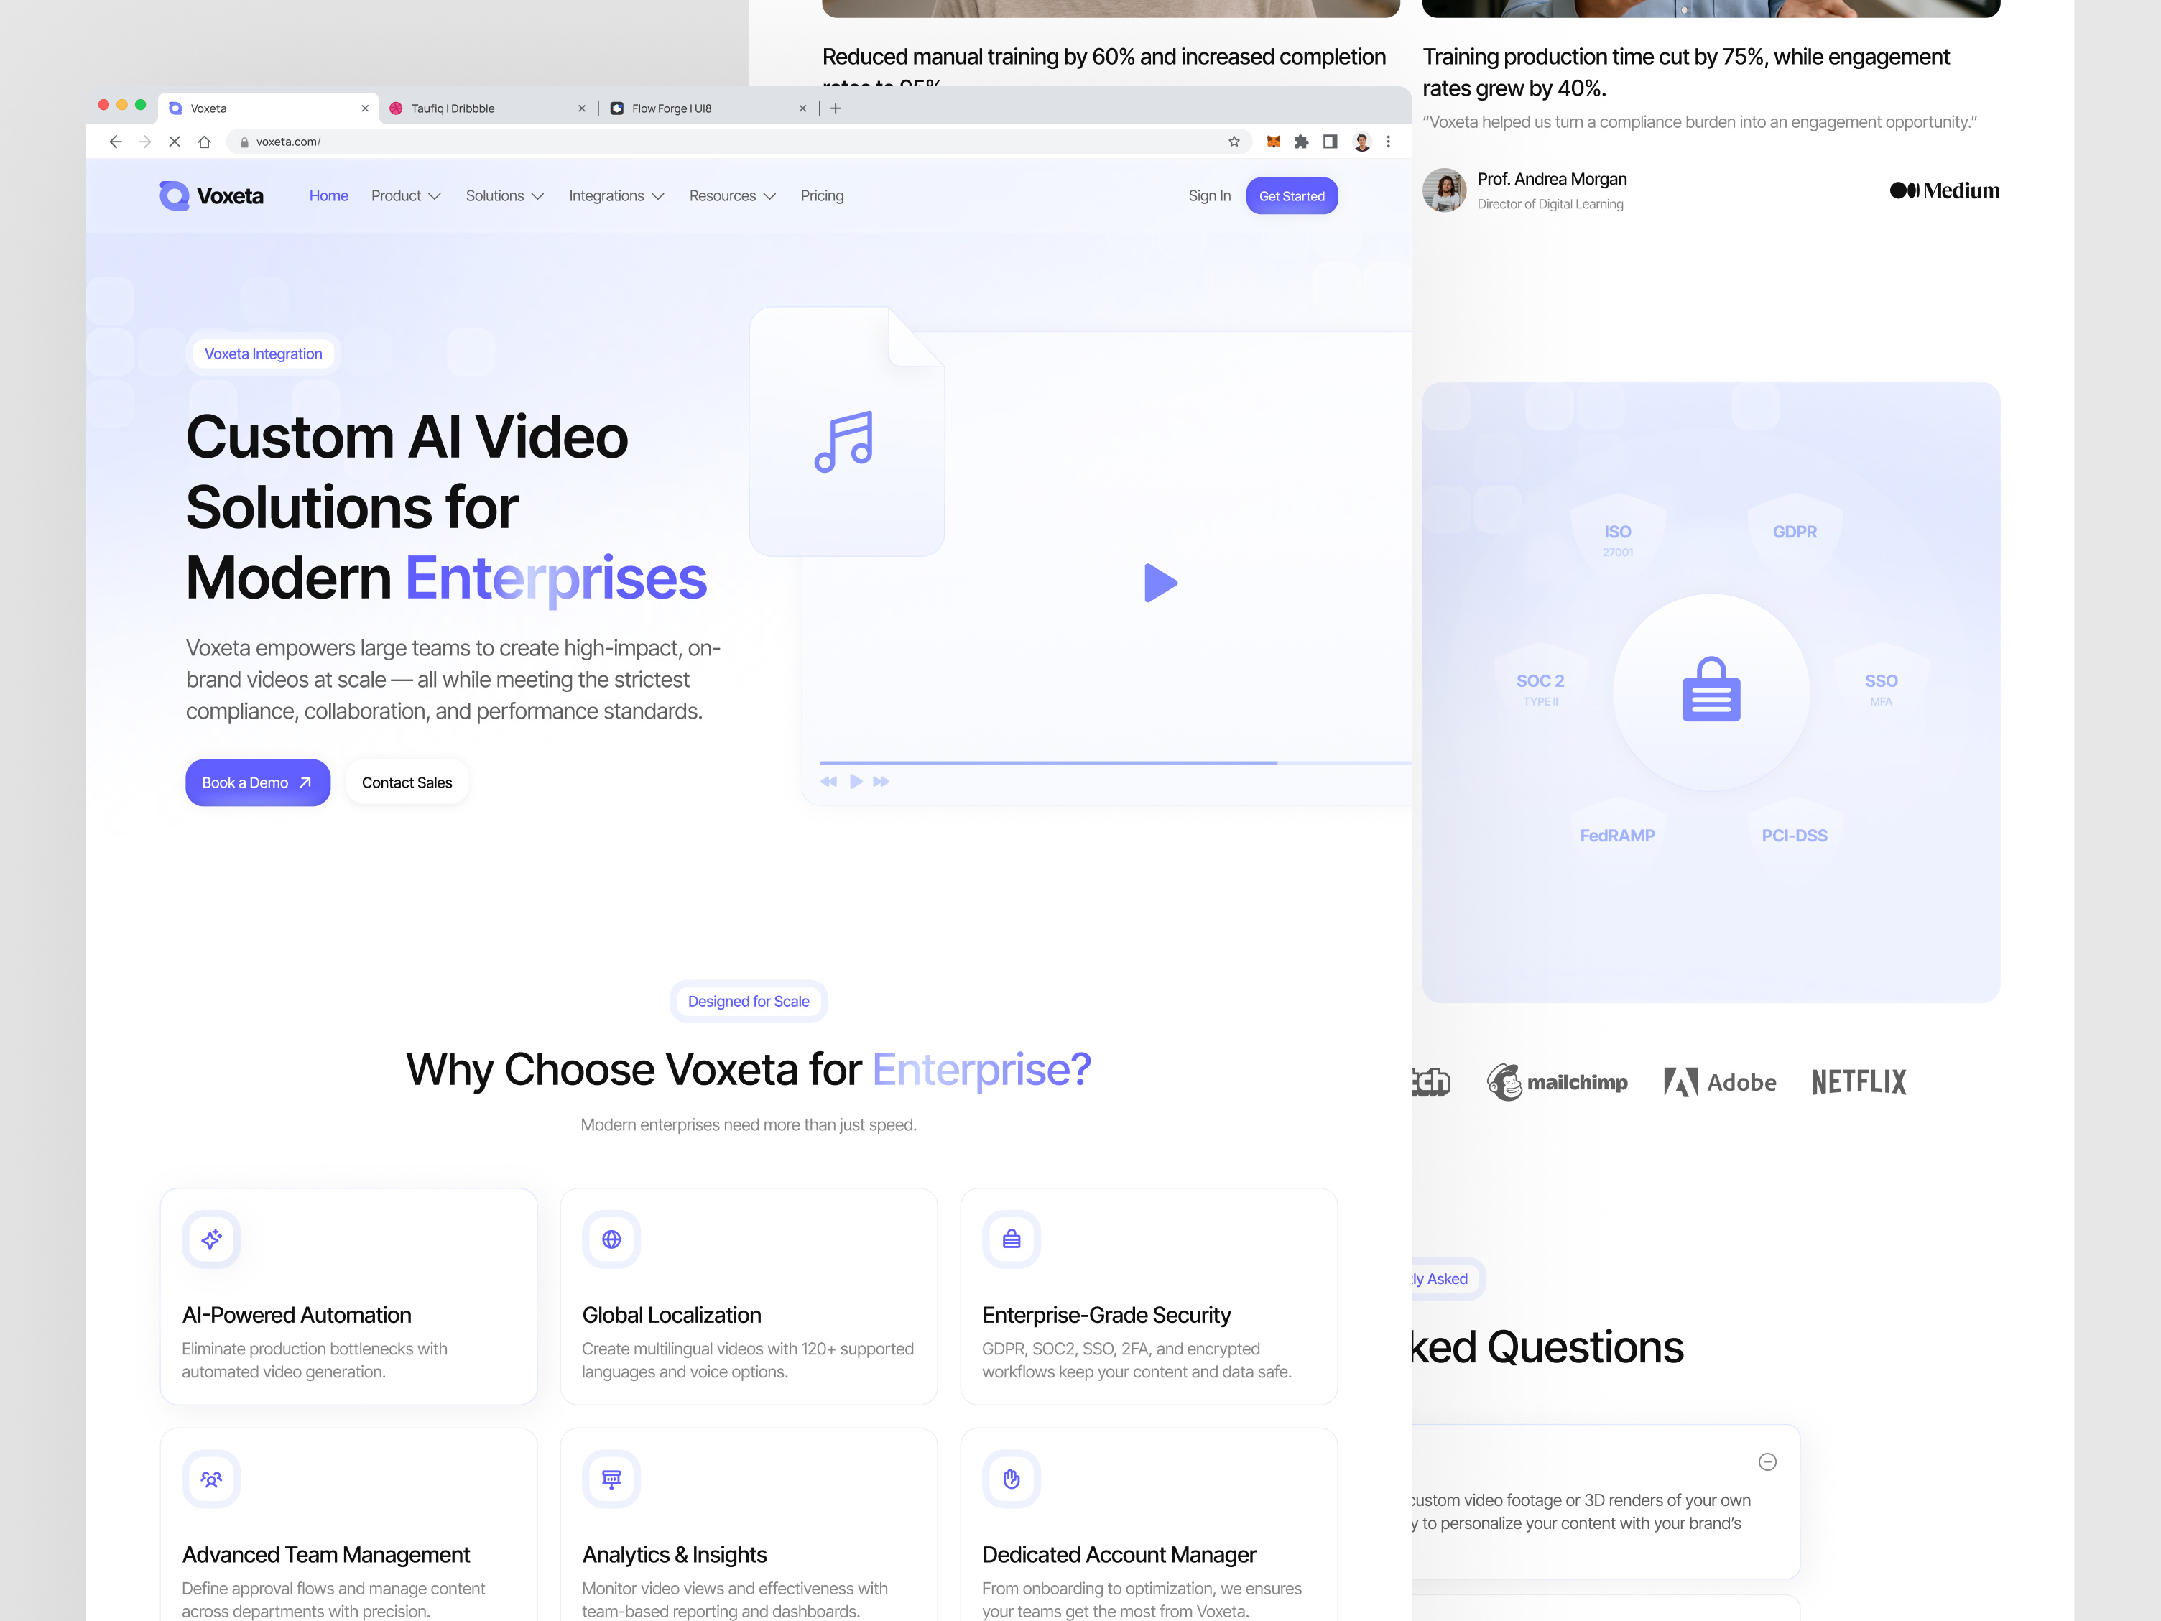Image resolution: width=2161 pixels, height=1621 pixels.
Task: Click the Book a Demo button
Action: tap(257, 782)
